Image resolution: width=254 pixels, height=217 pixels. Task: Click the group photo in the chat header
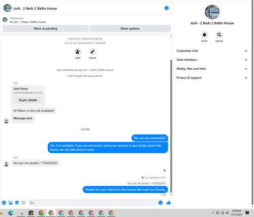(8, 8)
